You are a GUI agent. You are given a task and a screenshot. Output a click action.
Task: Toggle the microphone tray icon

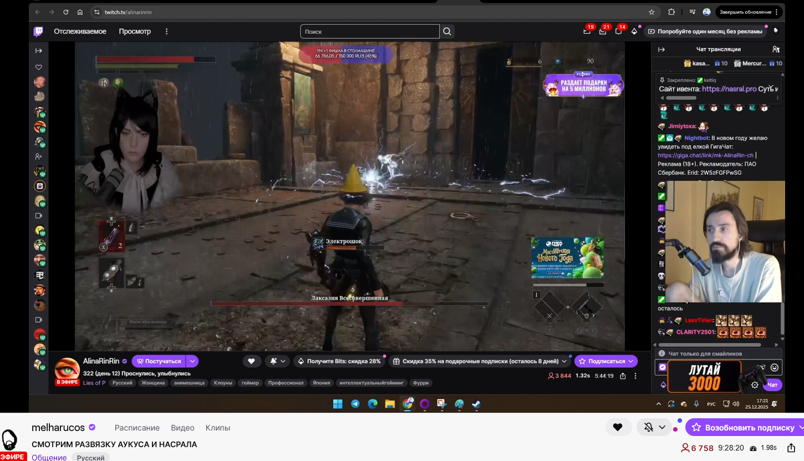point(696,404)
